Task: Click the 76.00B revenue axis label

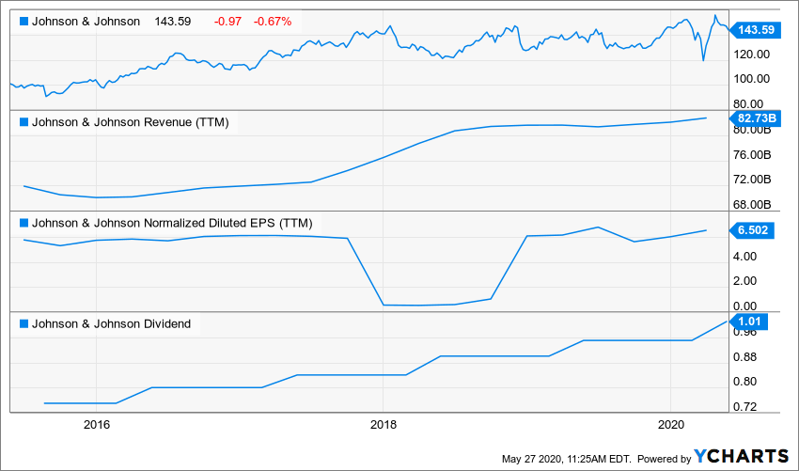Action: [x=752, y=154]
